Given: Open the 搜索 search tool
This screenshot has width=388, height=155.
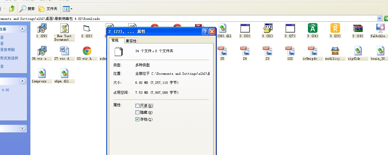Looking at the screenshot, I should point(27,9).
